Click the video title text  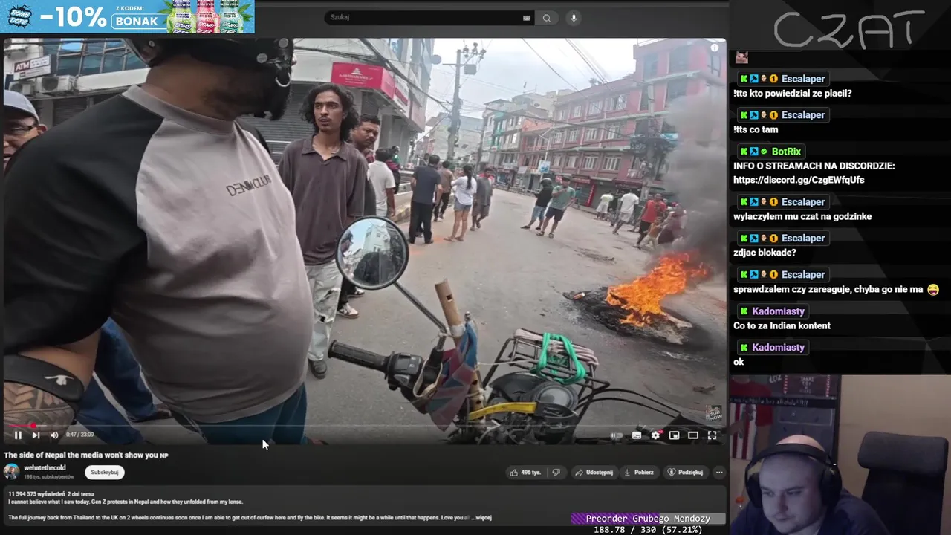(85, 455)
